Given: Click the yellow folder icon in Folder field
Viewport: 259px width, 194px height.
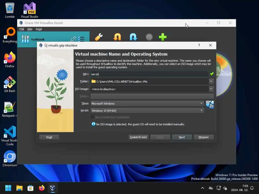Looking at the screenshot, I should click(x=94, y=81).
